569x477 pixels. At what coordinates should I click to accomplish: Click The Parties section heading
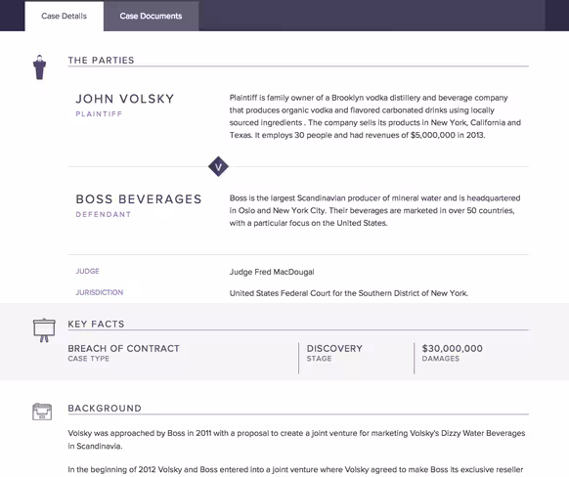pos(101,61)
